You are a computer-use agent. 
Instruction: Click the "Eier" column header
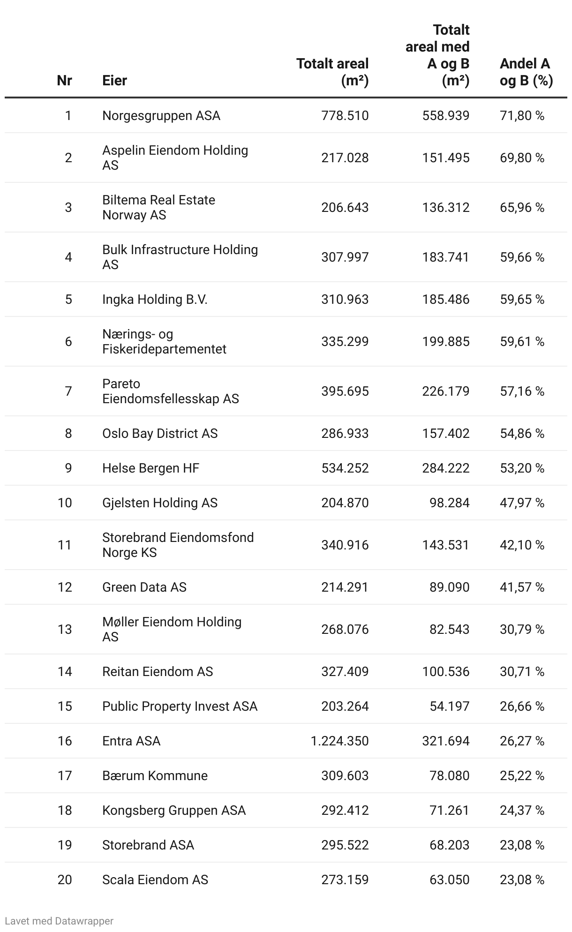click(x=115, y=80)
